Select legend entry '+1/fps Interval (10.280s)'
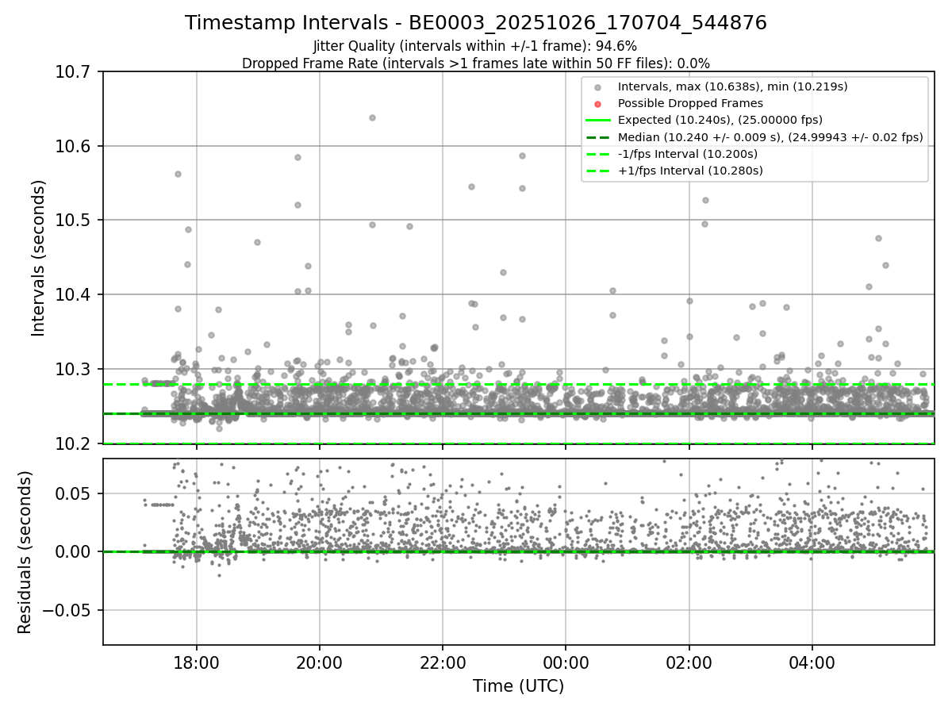Viewport: 952px width, 714px height. click(690, 170)
